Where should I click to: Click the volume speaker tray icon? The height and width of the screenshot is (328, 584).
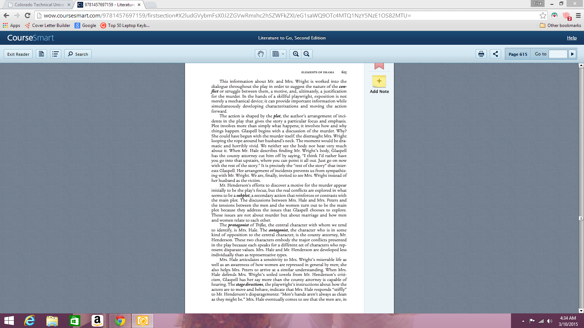point(550,321)
